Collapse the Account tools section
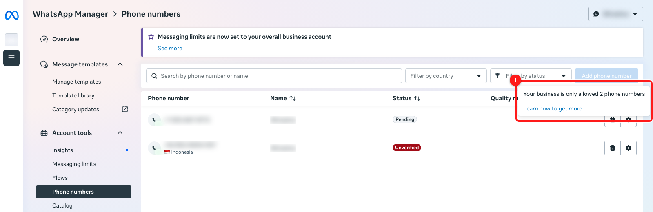Viewport: 653px width, 212px height. click(120, 133)
